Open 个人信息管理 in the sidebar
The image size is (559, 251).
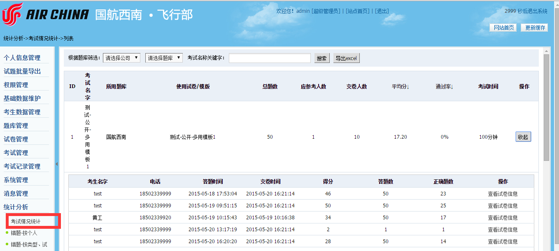point(22,58)
